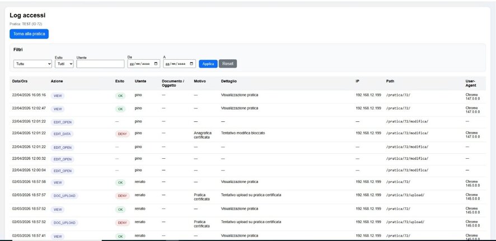
Task: Click the IP column header
Action: (358, 81)
